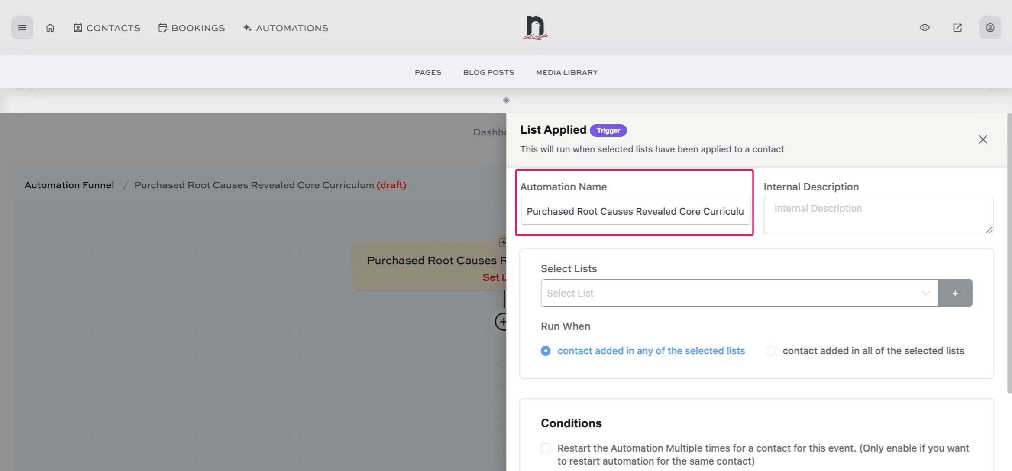
Task: Select 'contact added in any' radio option
Action: tap(546, 351)
